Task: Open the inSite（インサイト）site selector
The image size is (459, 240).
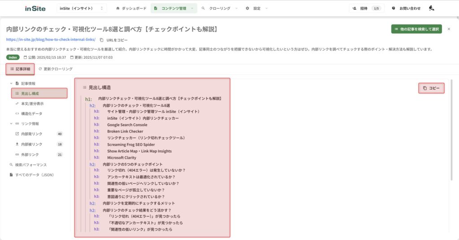Action: 82,9
